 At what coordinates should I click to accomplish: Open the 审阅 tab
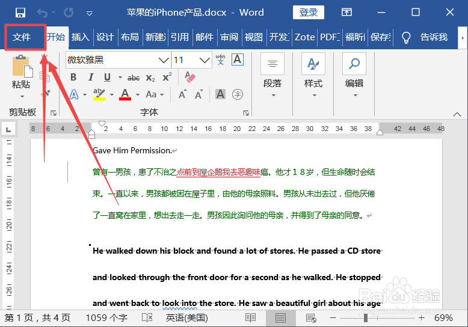[x=229, y=37]
